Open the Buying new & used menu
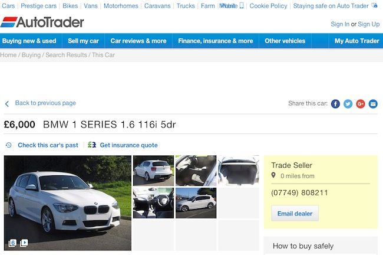383x255 pixels. 29,41
